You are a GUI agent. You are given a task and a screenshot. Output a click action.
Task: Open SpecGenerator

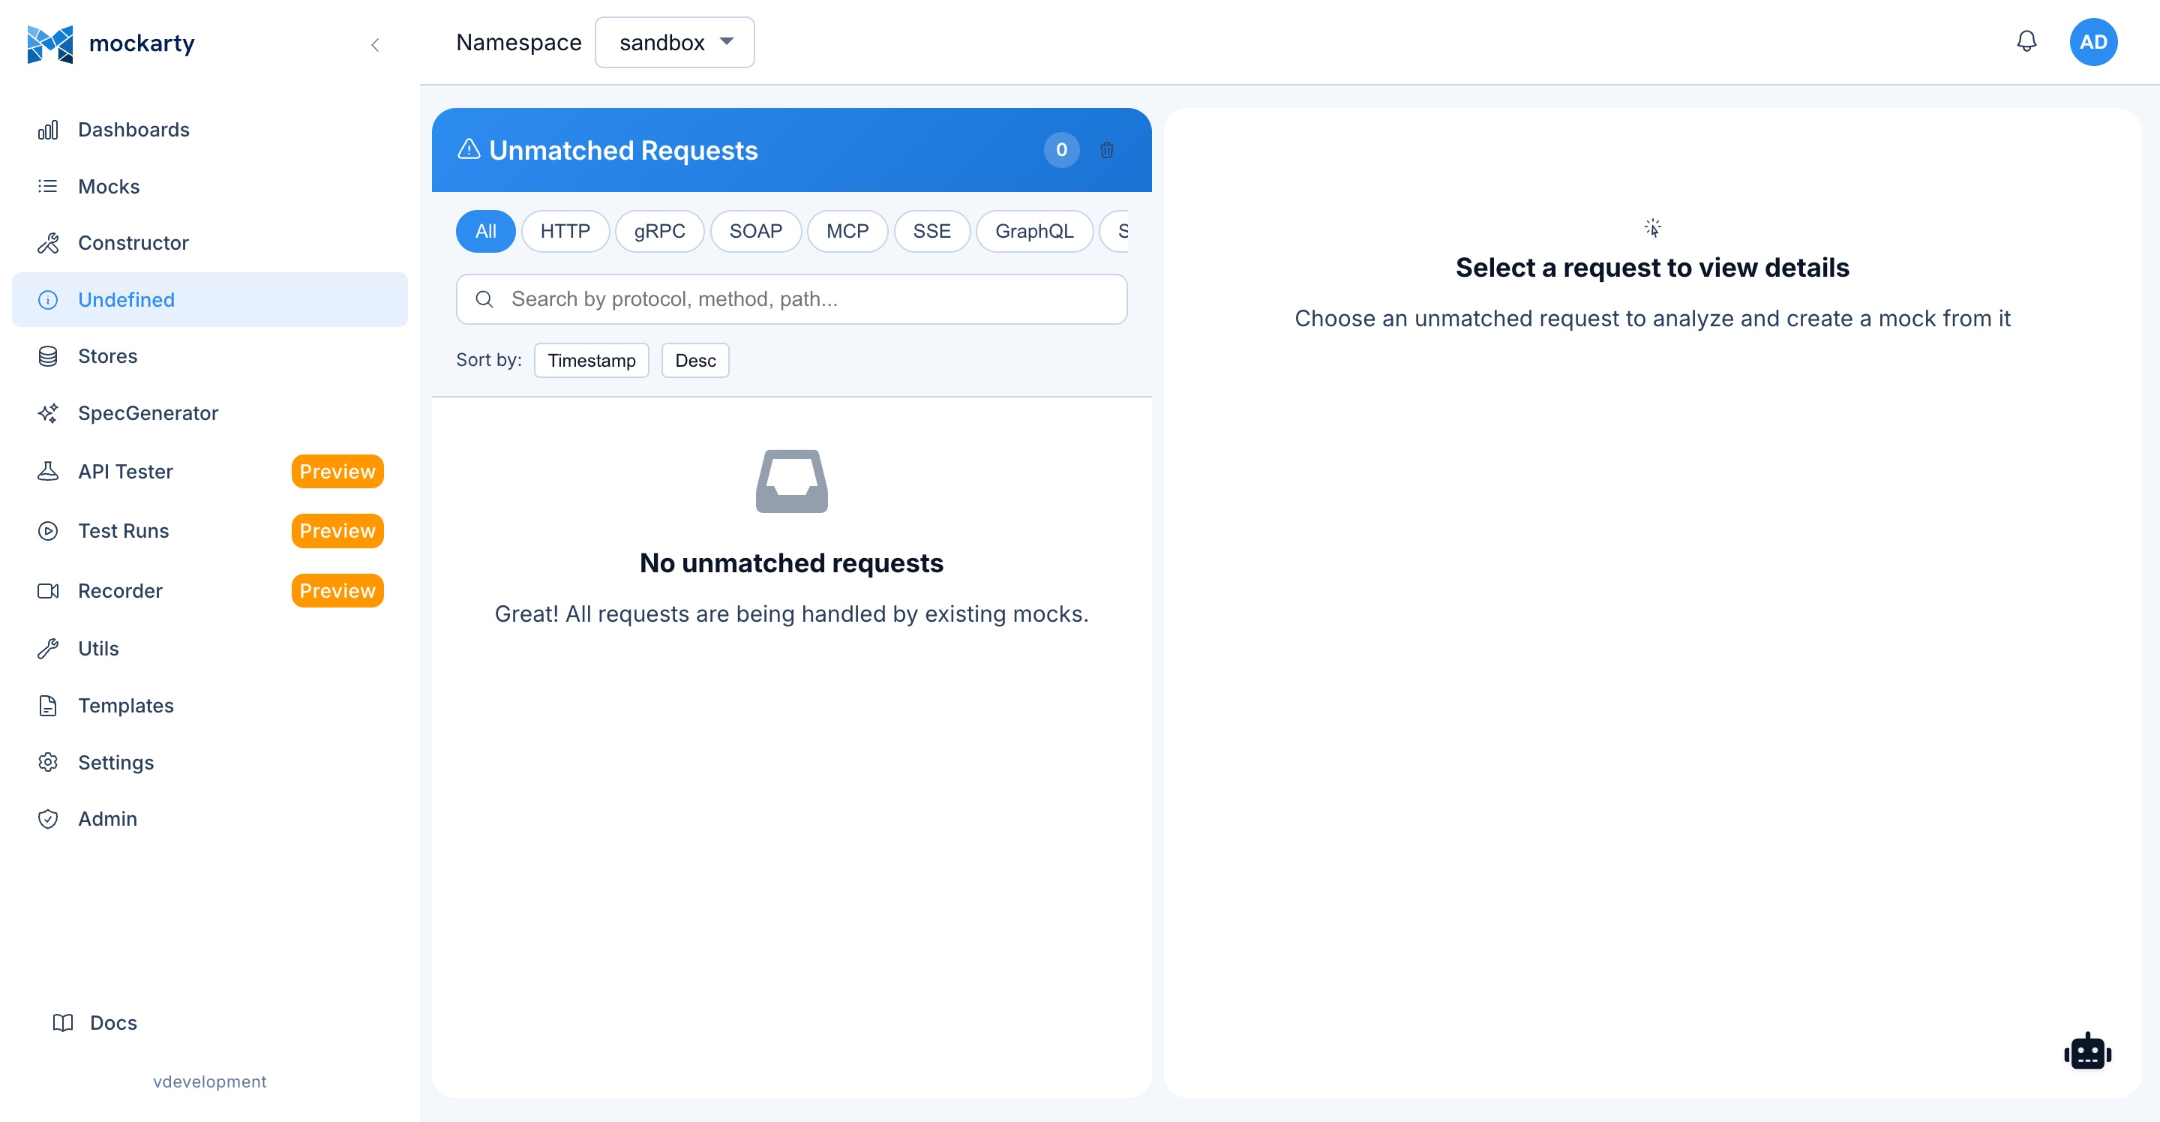pyautogui.click(x=210, y=413)
